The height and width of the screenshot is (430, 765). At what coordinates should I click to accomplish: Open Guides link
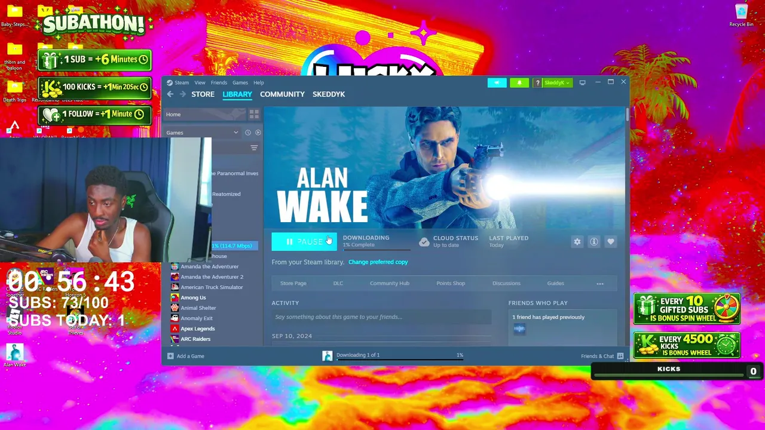(556, 284)
